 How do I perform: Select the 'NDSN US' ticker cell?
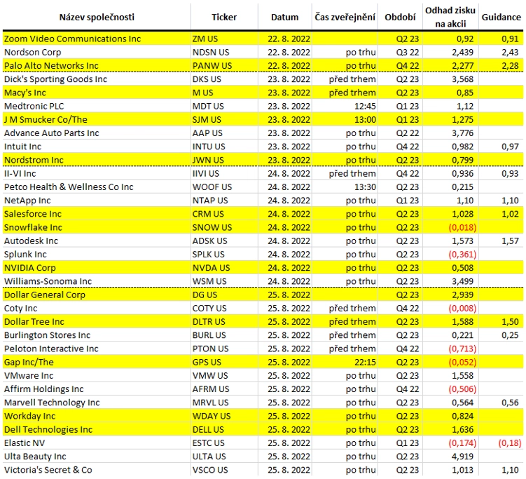(224, 52)
